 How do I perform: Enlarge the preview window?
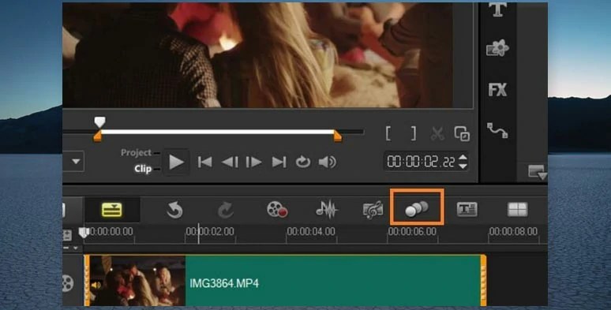click(x=462, y=134)
